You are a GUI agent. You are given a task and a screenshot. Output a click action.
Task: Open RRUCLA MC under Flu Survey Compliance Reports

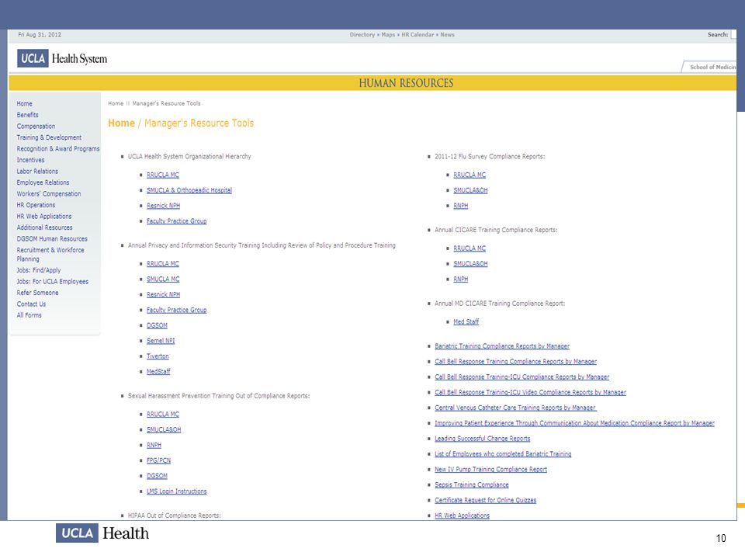(470, 175)
